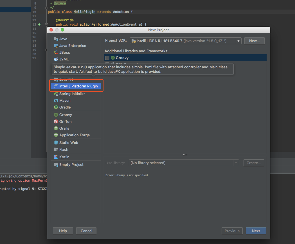This screenshot has height=244, width=295.
Task: Click the Cancel button
Action: point(86,231)
